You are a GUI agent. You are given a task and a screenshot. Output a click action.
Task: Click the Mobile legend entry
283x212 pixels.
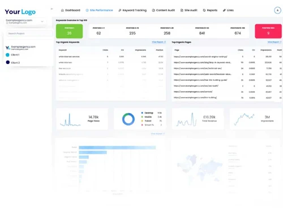point(151,117)
